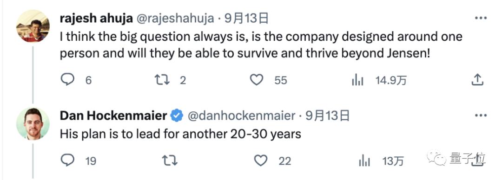Open more options on Dan Hockenmaier's tweet
The height and width of the screenshot is (180, 502).
point(481,115)
